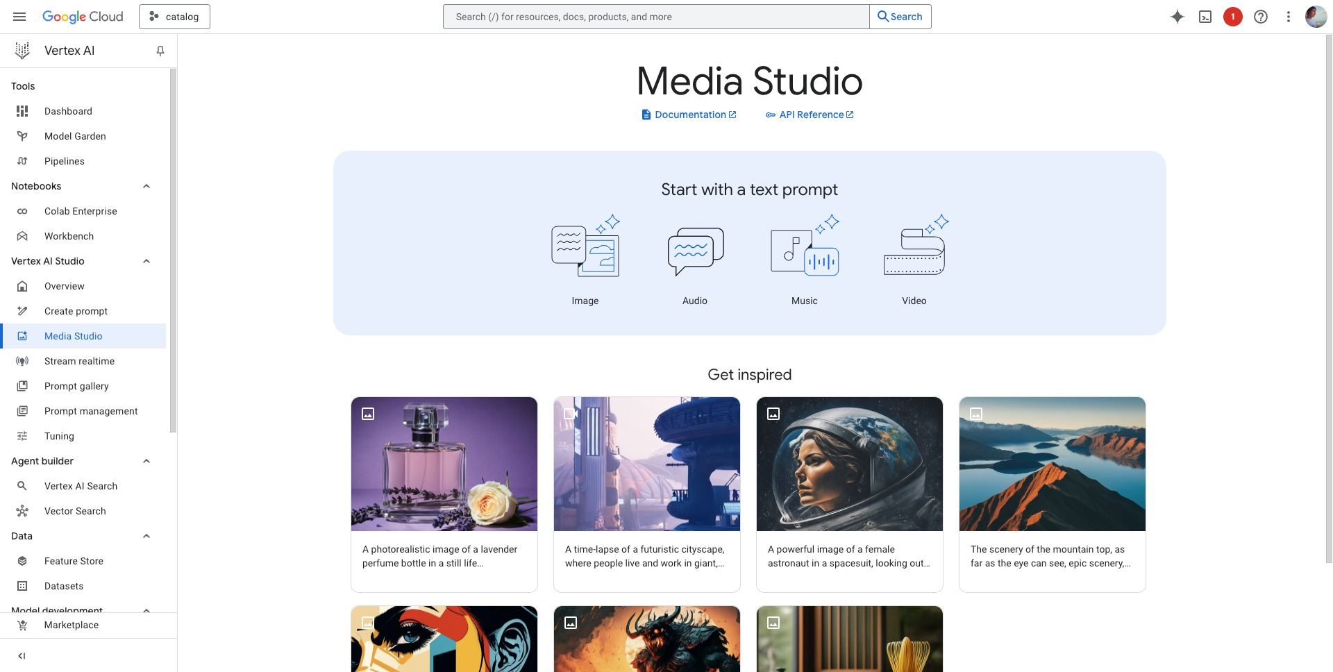Open the matcha whisk example

850,639
